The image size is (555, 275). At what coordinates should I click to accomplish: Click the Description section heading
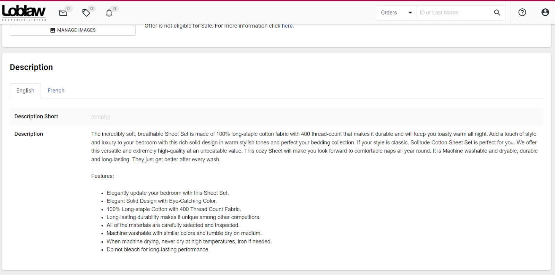(31, 67)
